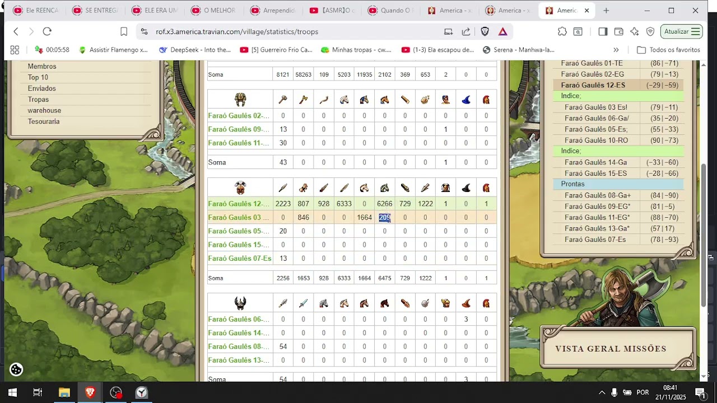Open notification center on taskbar
Image resolution: width=717 pixels, height=403 pixels.
700,392
